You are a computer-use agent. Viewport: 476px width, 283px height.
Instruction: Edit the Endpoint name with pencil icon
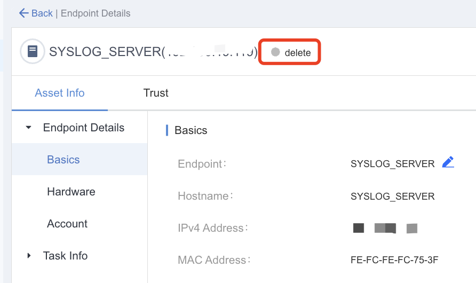pyautogui.click(x=448, y=163)
